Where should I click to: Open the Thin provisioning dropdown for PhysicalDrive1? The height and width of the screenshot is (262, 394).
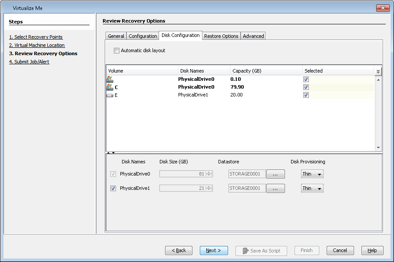312,188
